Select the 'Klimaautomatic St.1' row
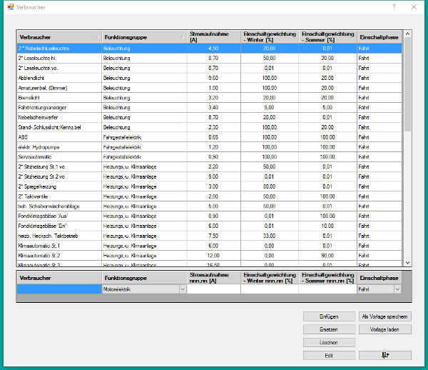The image size is (428, 370). [209, 246]
